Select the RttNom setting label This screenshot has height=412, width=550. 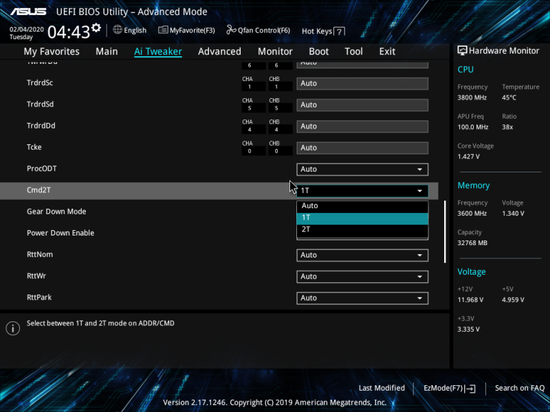click(x=40, y=254)
